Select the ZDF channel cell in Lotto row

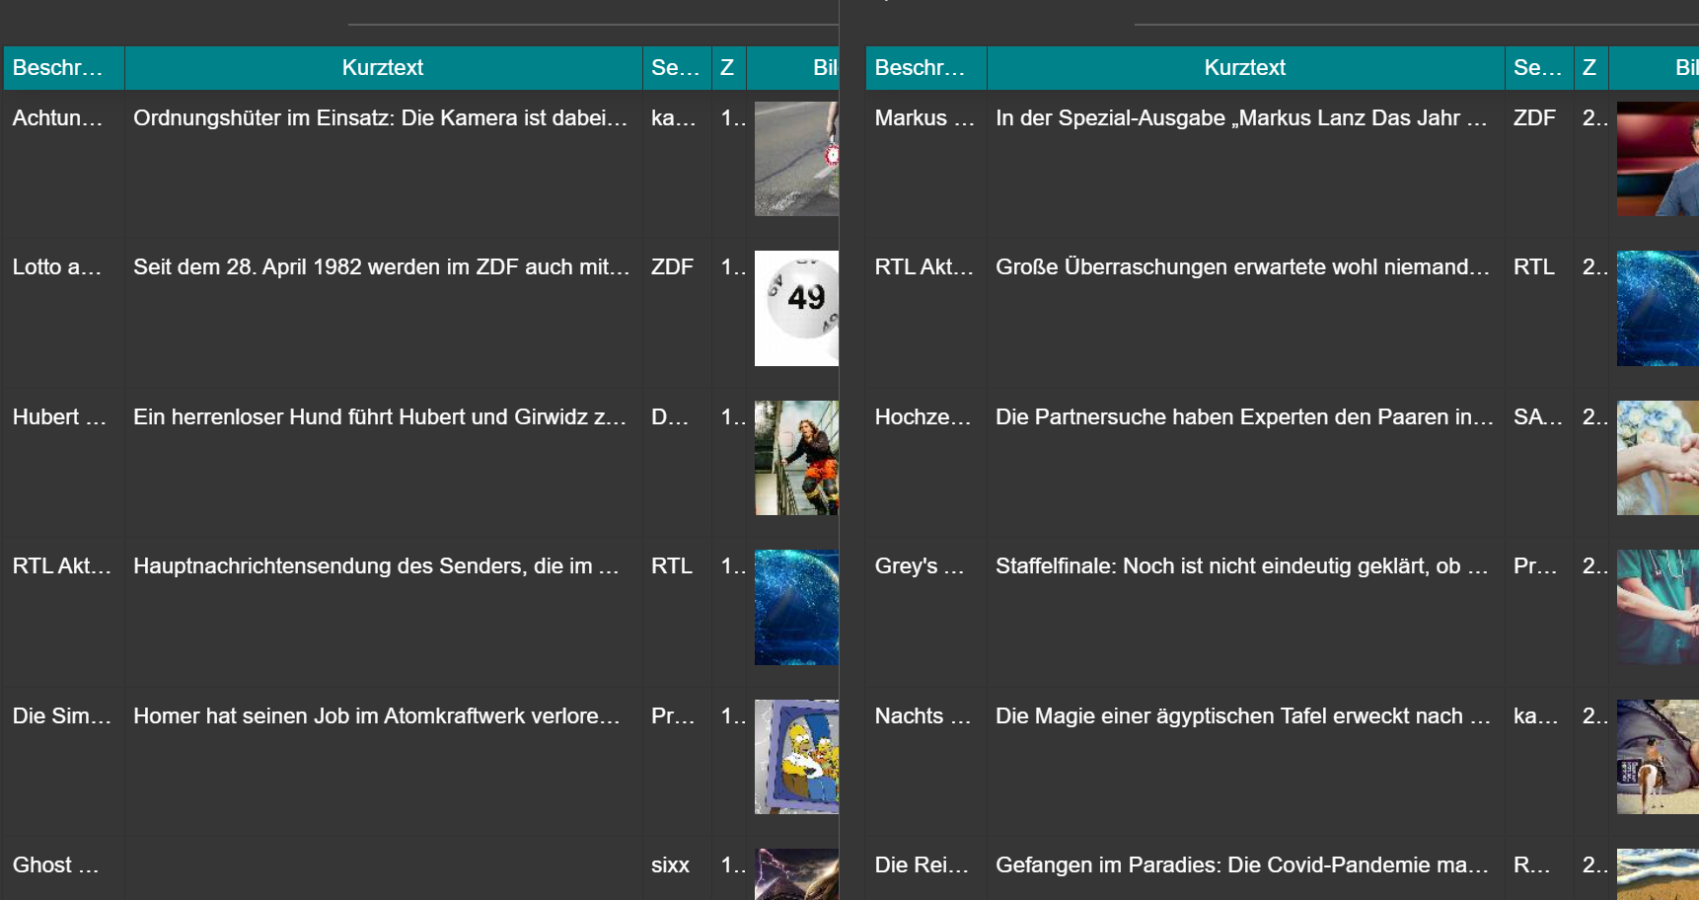coord(677,314)
